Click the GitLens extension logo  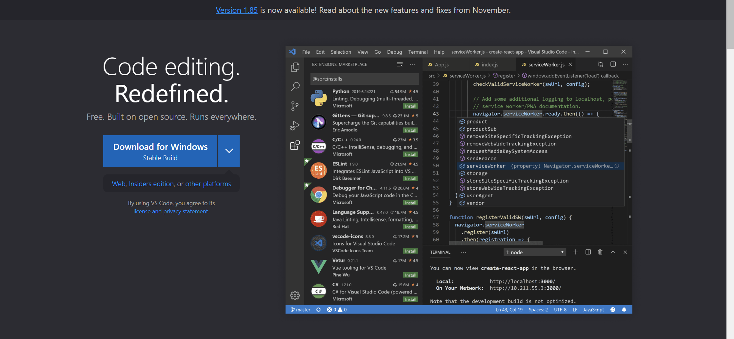tap(319, 122)
